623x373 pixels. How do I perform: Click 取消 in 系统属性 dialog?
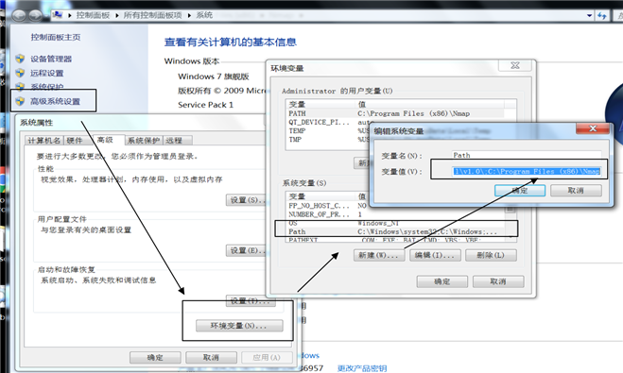click(211, 358)
